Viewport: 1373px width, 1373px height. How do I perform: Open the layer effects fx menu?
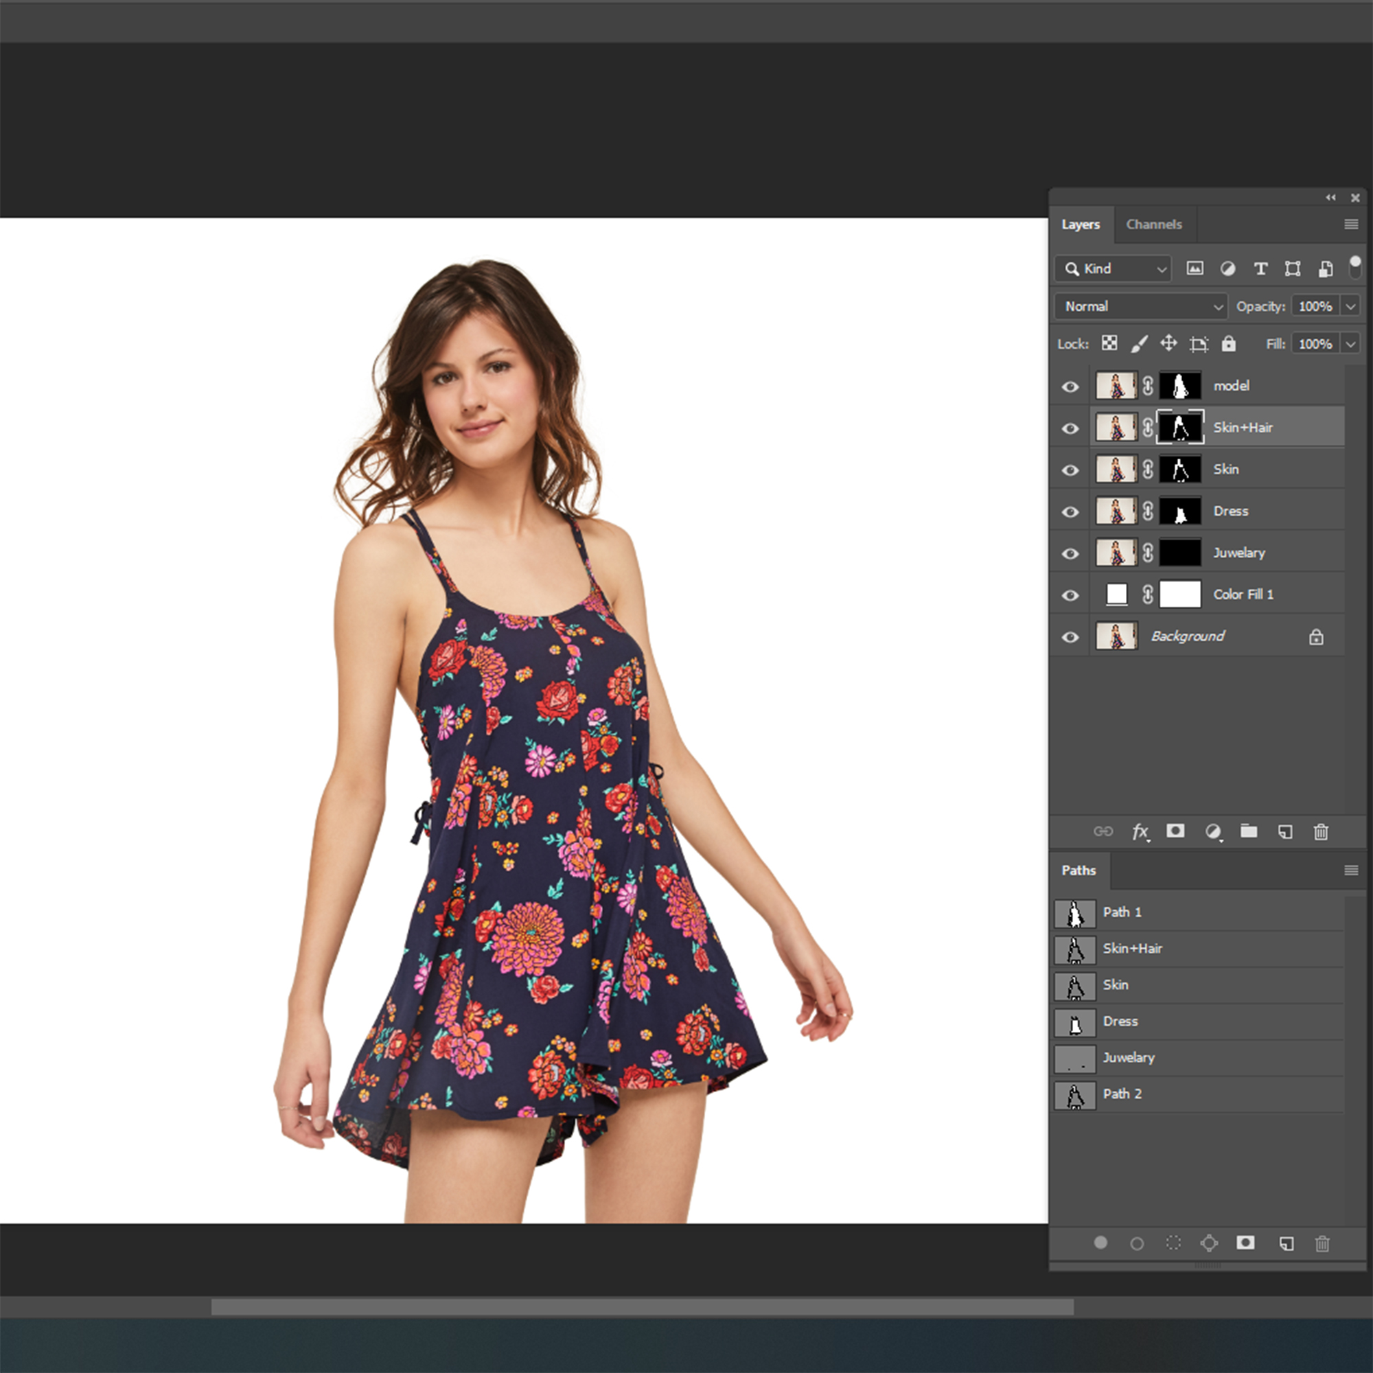pos(1139,831)
